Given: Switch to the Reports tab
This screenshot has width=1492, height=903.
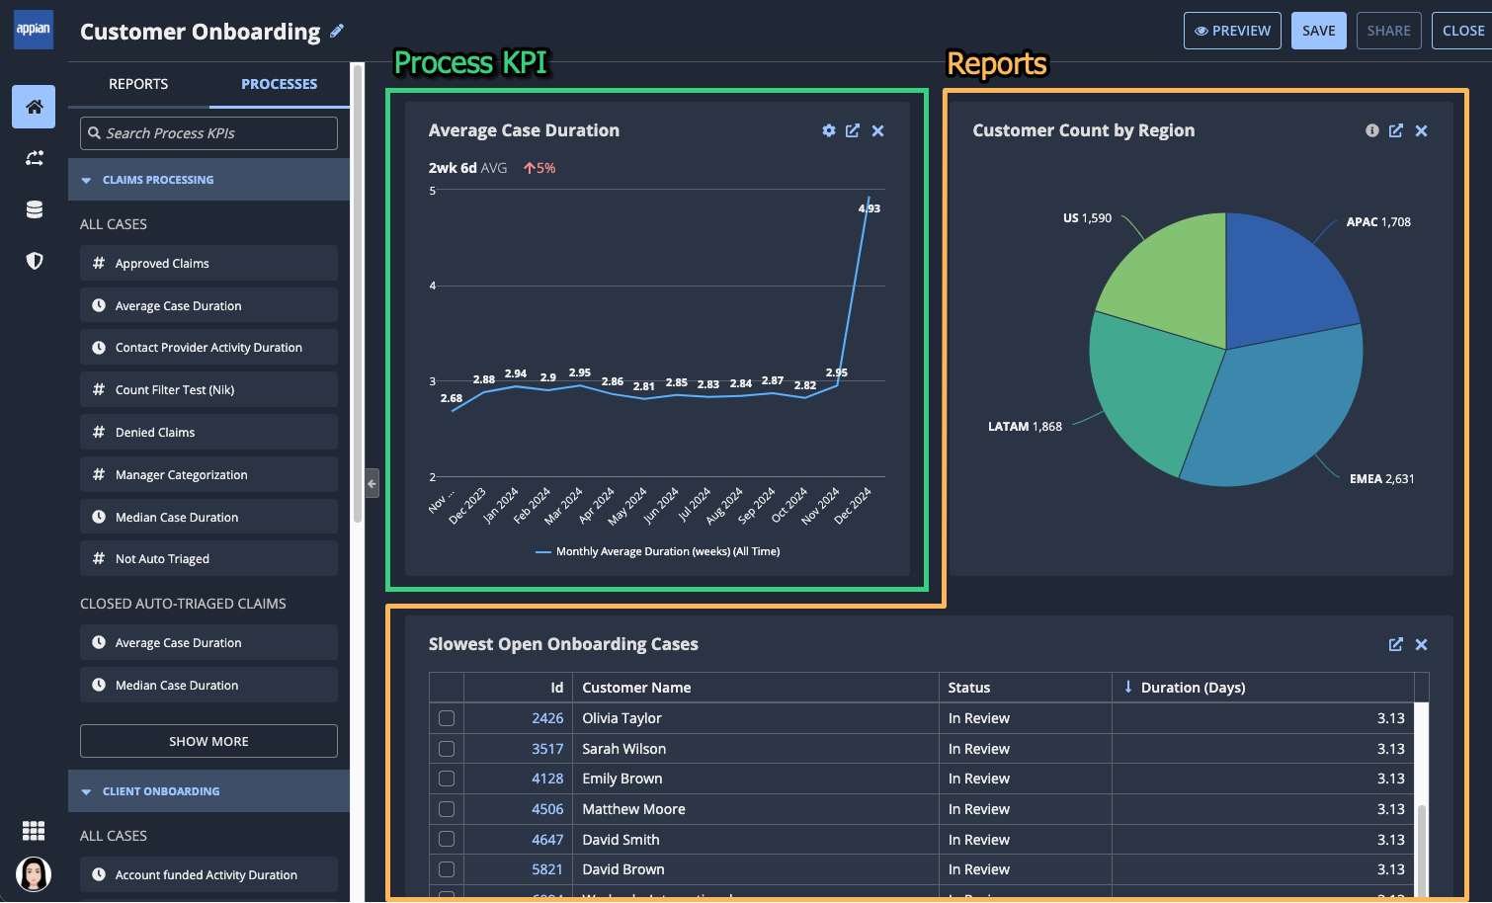Looking at the screenshot, I should 138,84.
